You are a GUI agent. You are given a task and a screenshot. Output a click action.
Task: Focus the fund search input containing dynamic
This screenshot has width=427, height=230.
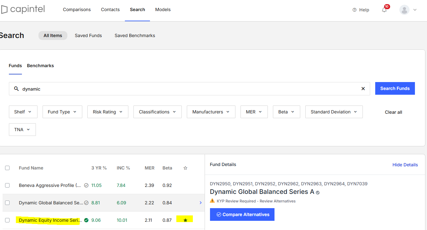(x=189, y=89)
